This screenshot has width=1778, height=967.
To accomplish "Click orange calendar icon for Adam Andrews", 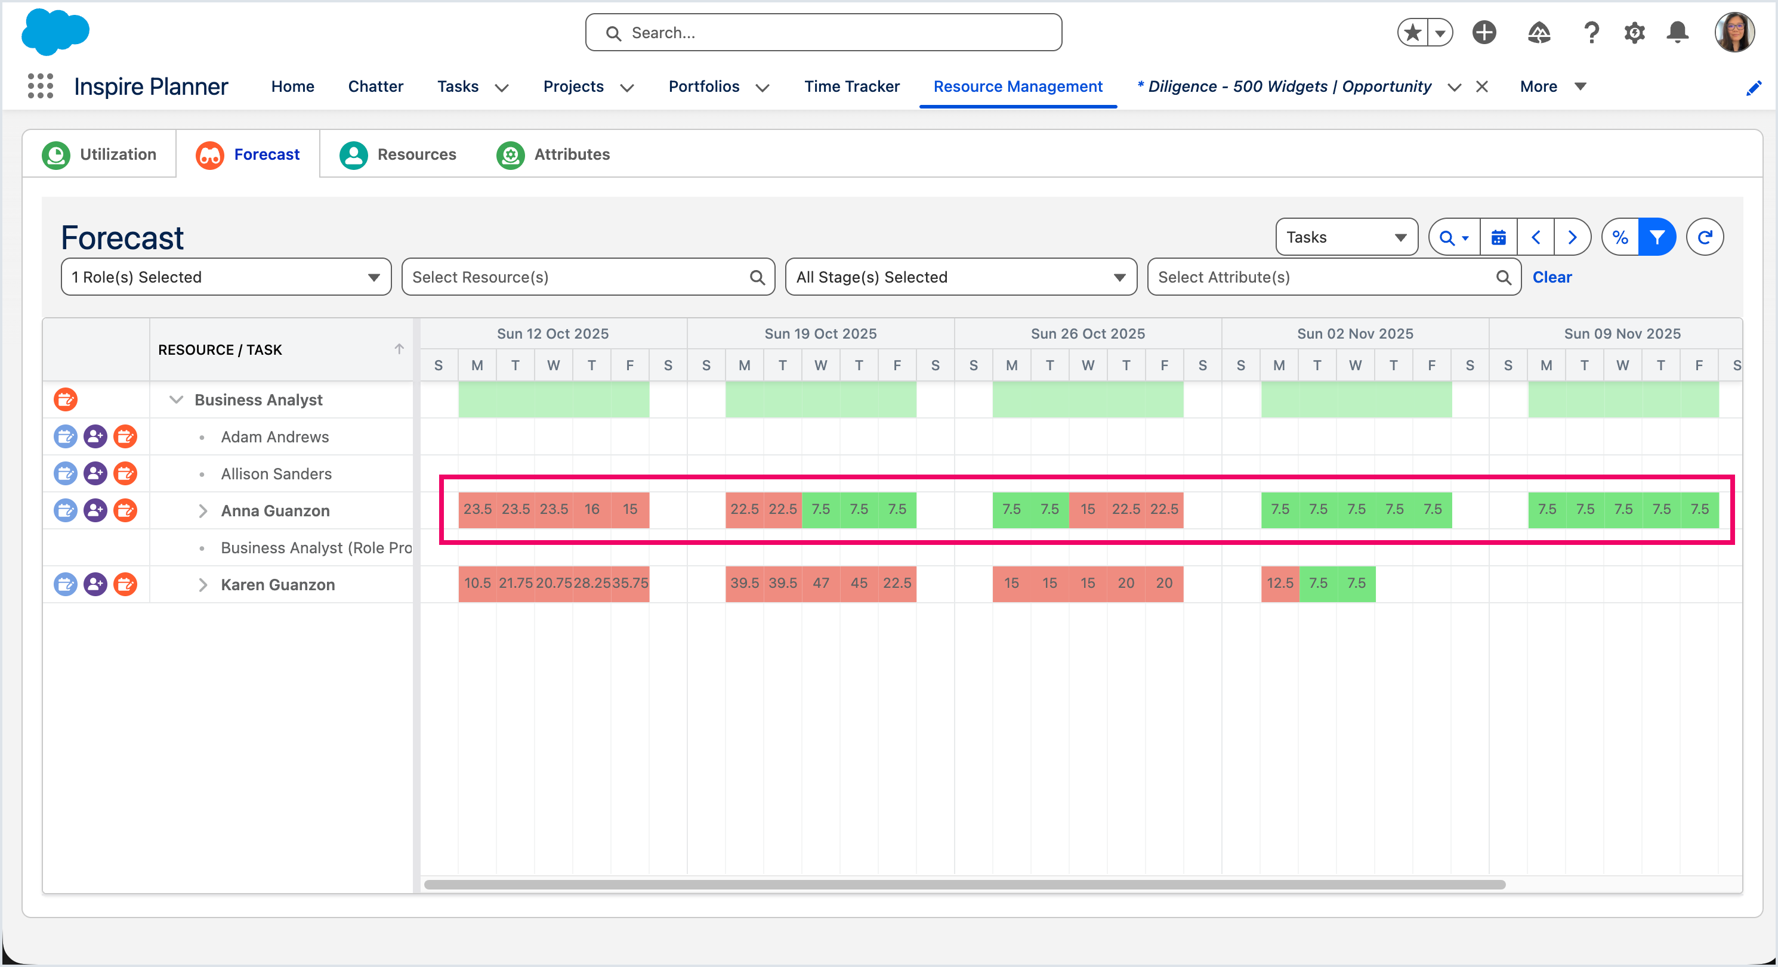I will coord(125,436).
